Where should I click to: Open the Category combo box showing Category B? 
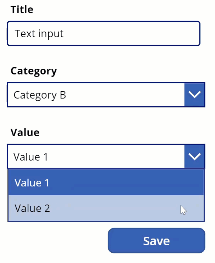coord(96,95)
